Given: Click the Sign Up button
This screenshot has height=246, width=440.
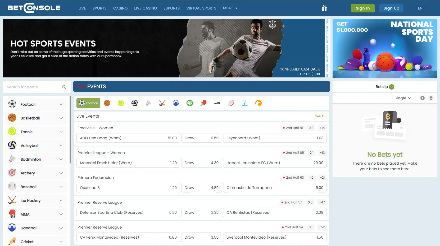Looking at the screenshot, I should pyautogui.click(x=391, y=8).
